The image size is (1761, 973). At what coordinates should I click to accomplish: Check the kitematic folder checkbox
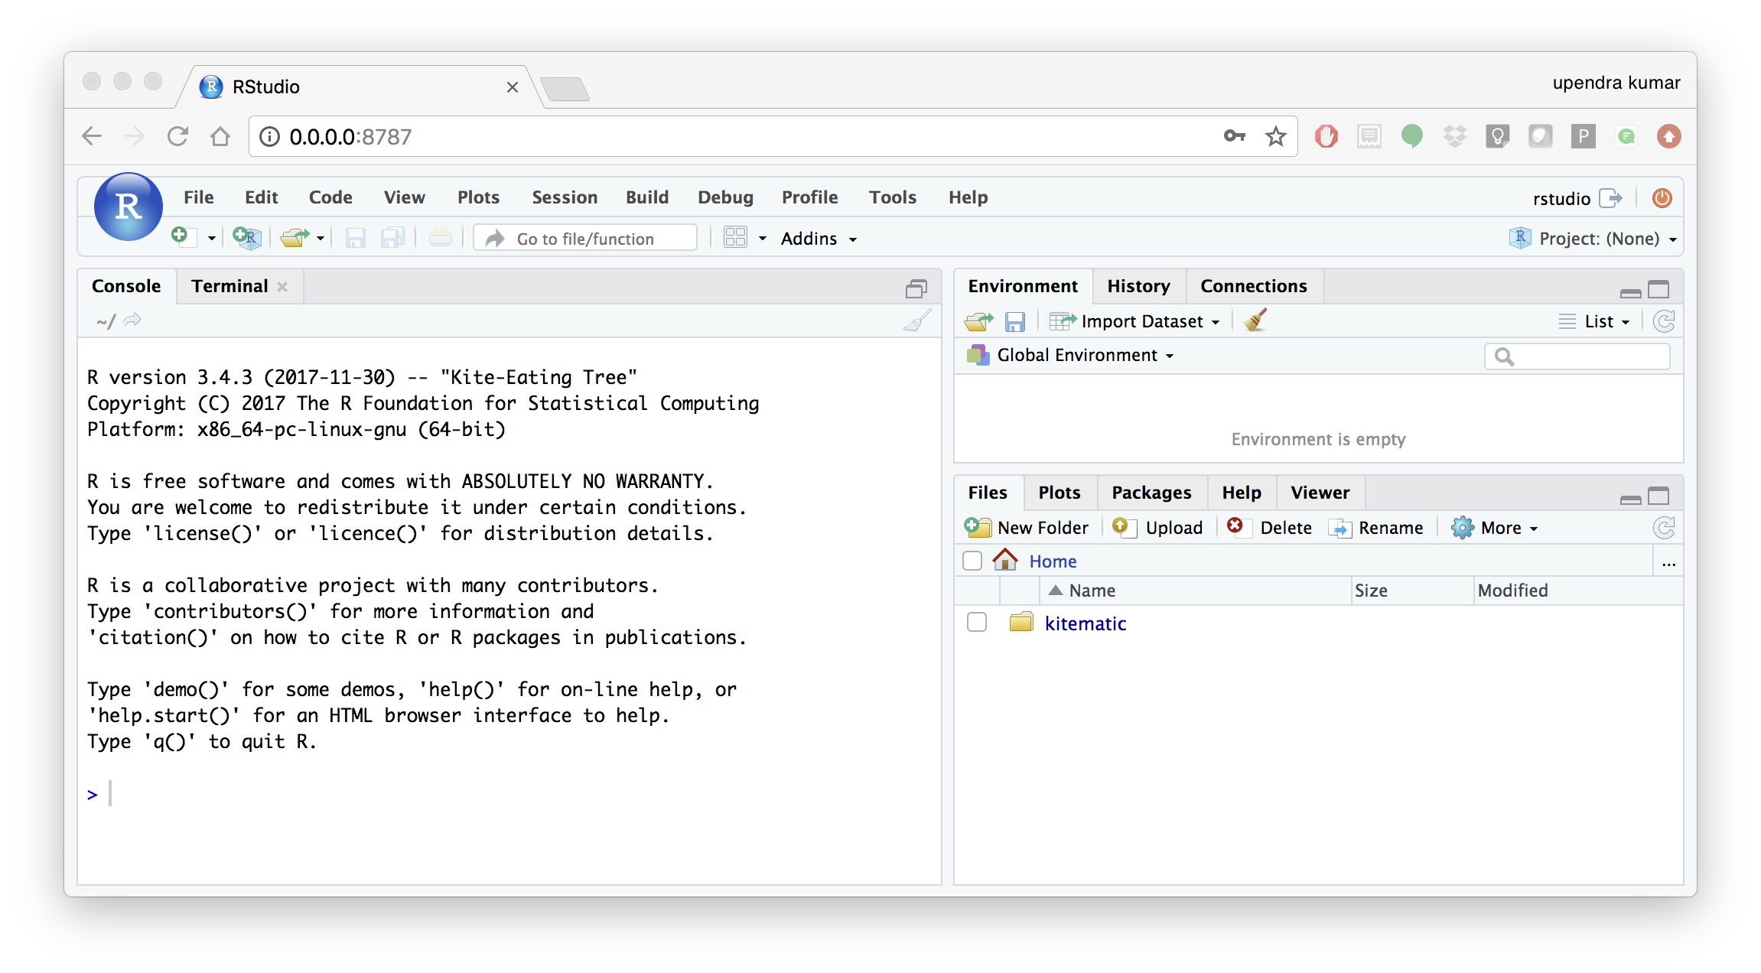977,622
